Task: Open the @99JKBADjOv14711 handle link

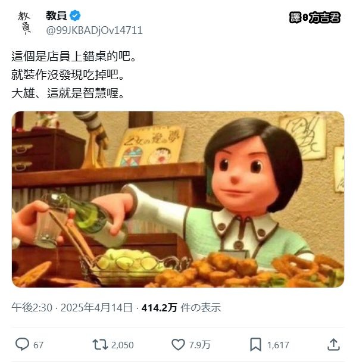Action: (94, 30)
